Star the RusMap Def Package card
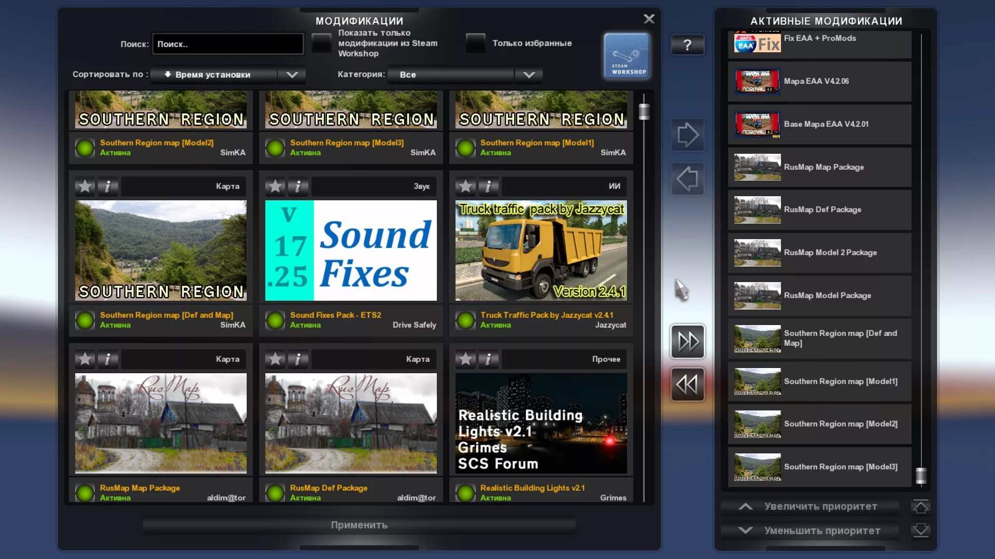995x559 pixels. [x=275, y=359]
